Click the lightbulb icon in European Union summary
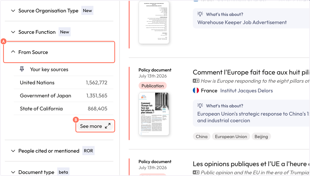 [x=200, y=106]
